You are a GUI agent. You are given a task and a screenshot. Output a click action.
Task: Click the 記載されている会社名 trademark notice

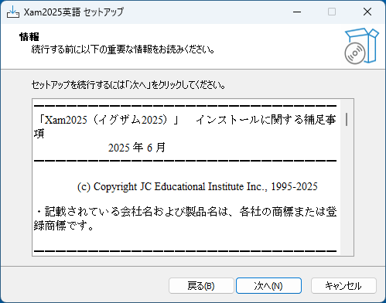coord(185,219)
